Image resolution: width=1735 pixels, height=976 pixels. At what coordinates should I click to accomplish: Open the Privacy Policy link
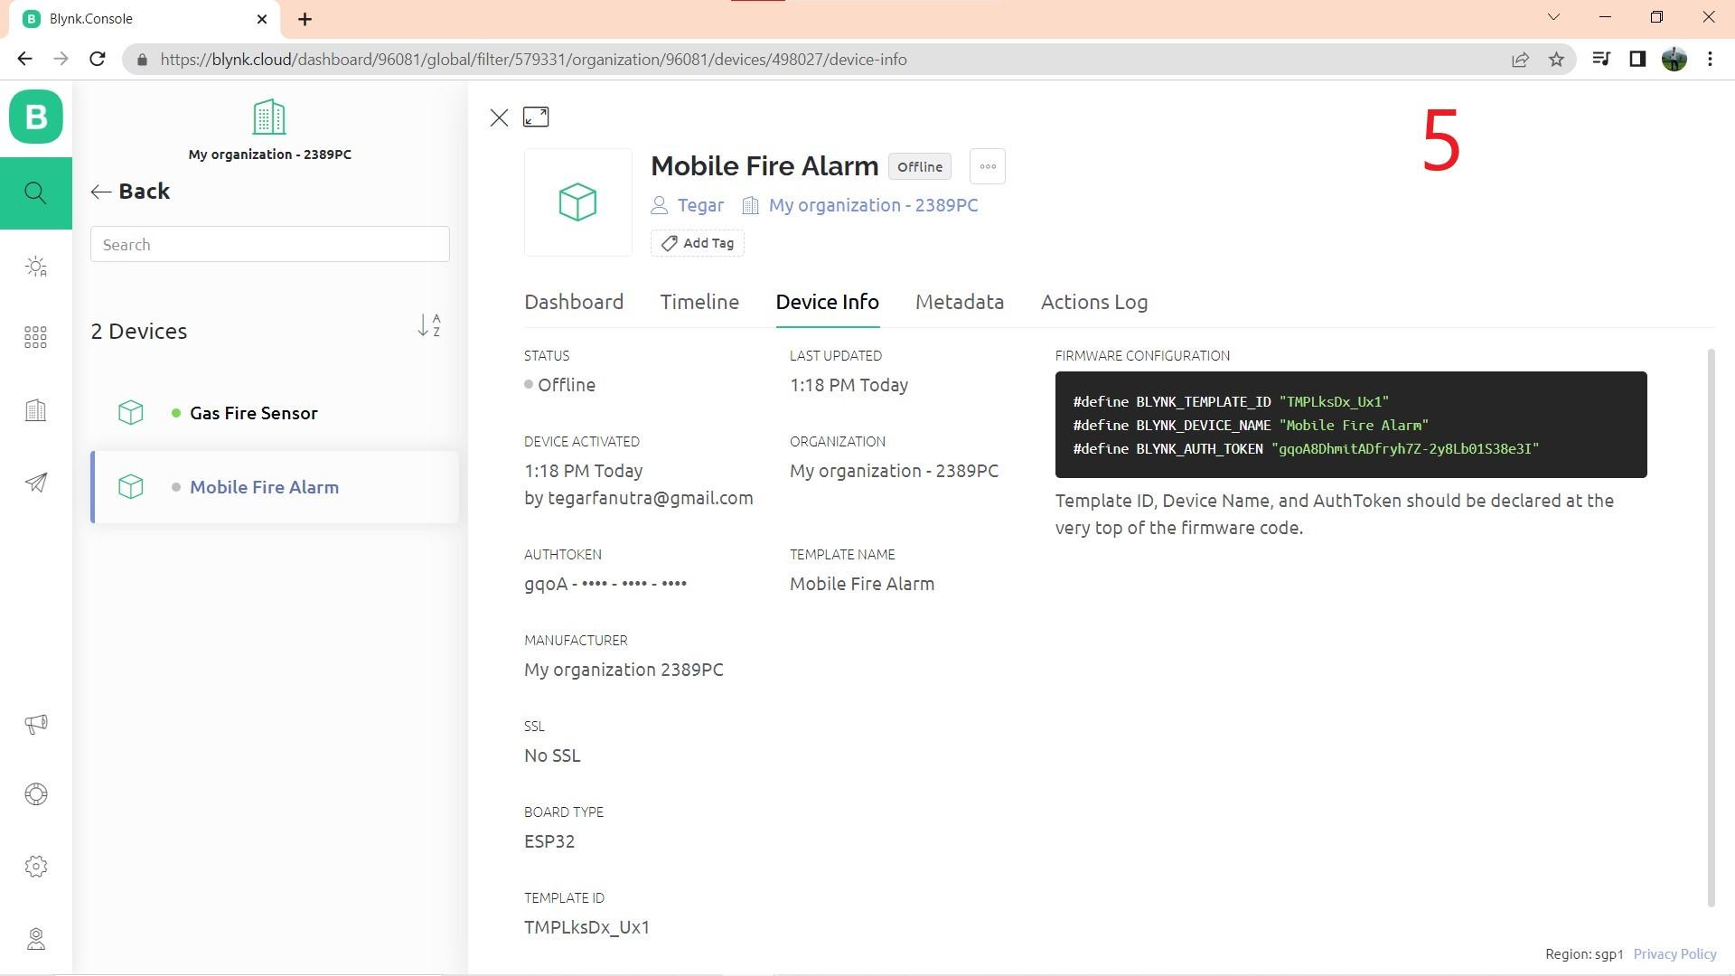pyautogui.click(x=1674, y=954)
